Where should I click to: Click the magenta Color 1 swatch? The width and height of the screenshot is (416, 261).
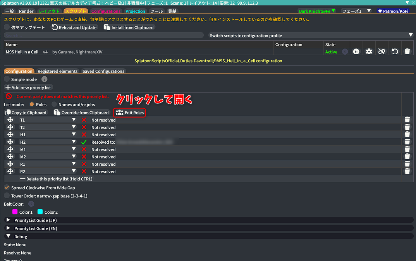[15, 212]
